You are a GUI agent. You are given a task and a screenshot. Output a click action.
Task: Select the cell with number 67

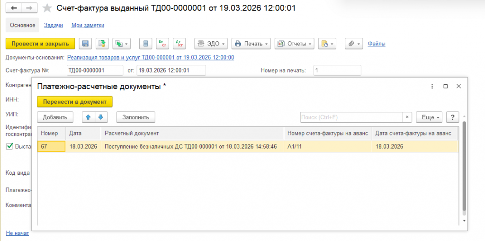[51, 146]
